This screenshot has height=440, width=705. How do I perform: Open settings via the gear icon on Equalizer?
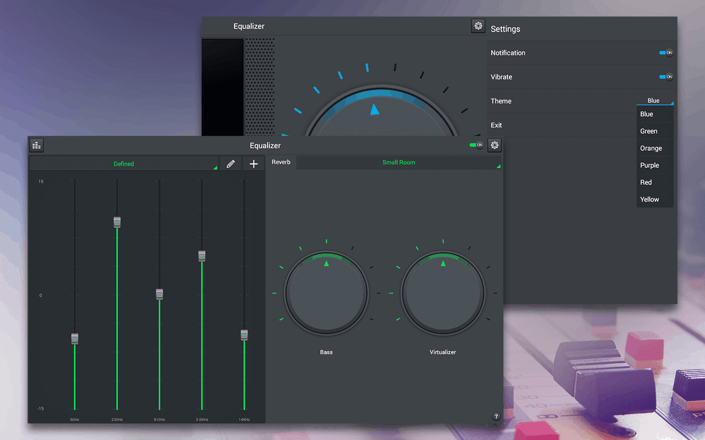pos(494,145)
